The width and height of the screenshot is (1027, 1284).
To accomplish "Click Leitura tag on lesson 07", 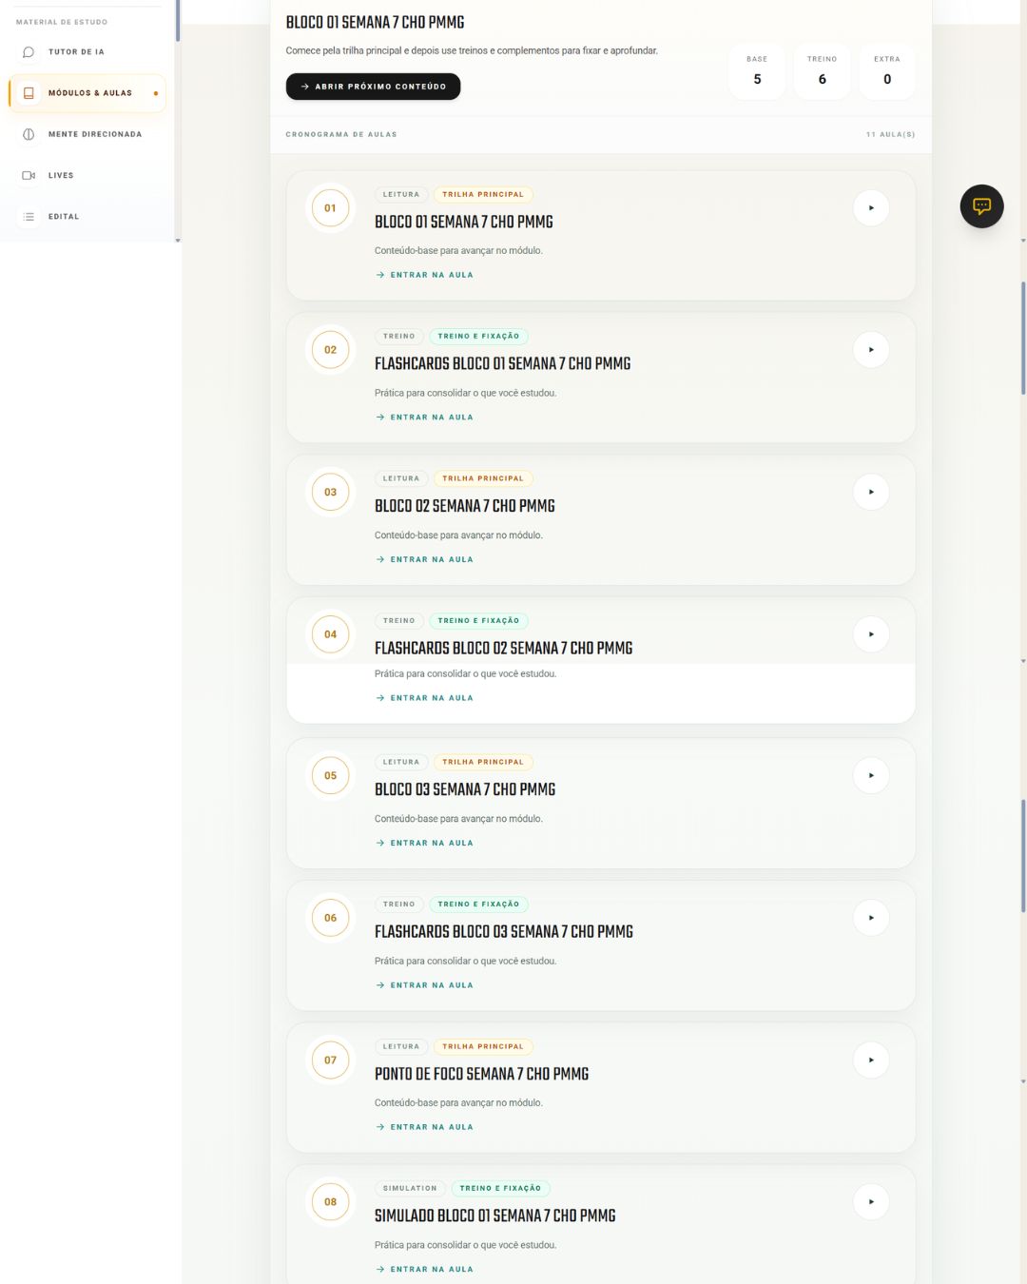I will tap(401, 1046).
